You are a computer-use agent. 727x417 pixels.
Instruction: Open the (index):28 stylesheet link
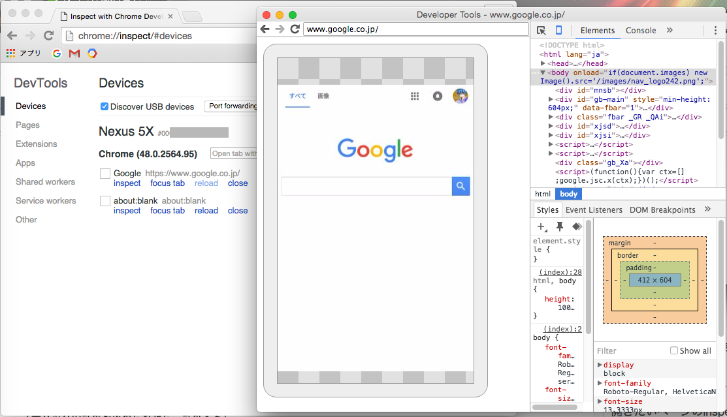(x=560, y=272)
